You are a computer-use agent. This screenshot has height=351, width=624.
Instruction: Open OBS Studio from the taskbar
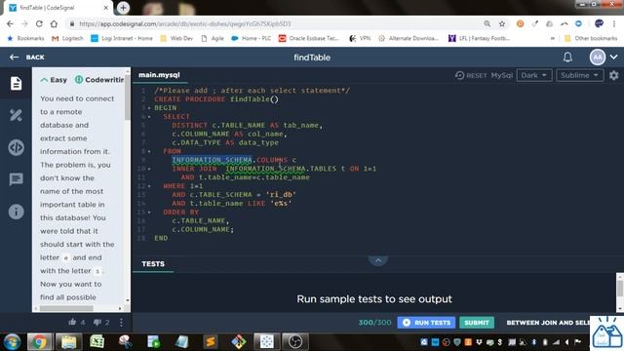tap(294, 342)
